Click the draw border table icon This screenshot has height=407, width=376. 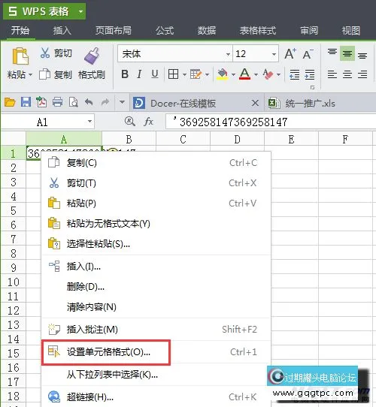pos(196,74)
